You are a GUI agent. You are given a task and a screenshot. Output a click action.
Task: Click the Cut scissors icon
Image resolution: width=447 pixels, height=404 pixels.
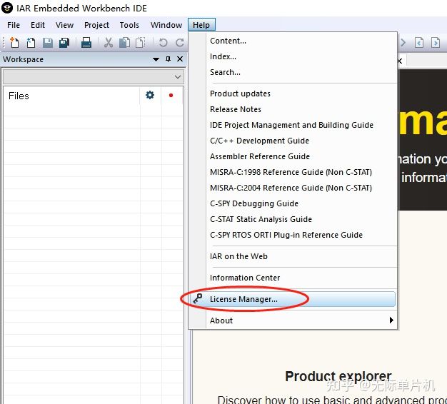109,43
